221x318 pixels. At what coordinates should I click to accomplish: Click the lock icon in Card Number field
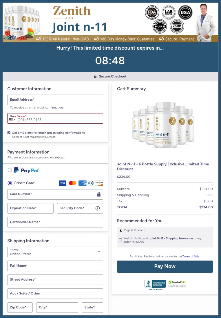99,194
